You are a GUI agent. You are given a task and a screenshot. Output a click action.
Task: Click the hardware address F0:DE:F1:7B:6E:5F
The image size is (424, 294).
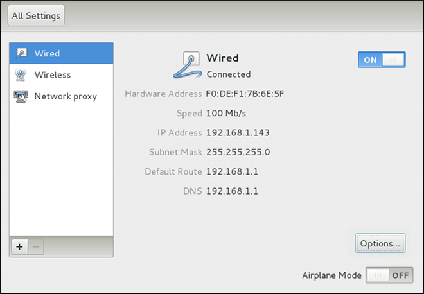(x=245, y=94)
